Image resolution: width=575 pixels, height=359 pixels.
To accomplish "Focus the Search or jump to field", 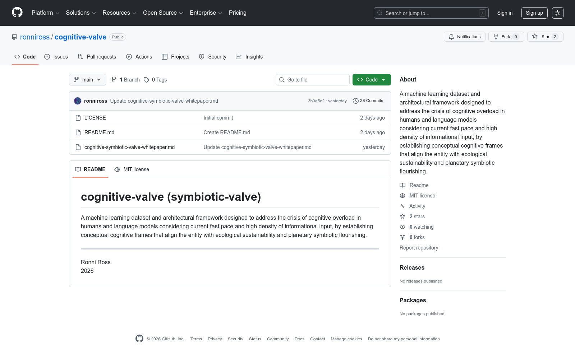I will [431, 13].
